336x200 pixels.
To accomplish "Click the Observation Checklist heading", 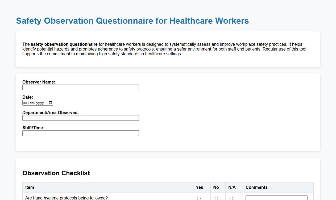I will [x=56, y=173].
